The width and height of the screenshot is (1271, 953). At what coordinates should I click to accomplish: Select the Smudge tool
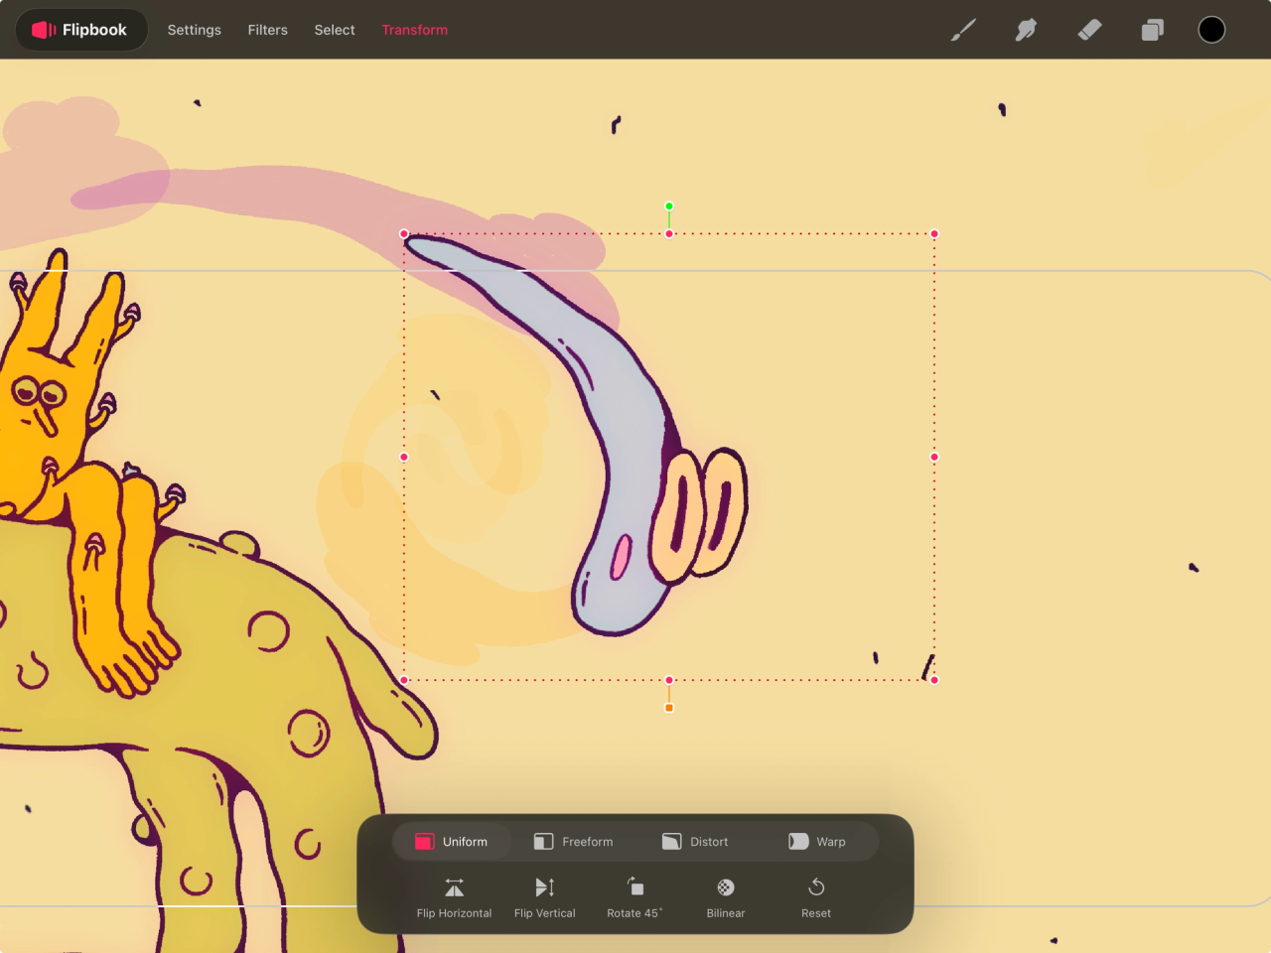(x=1026, y=30)
